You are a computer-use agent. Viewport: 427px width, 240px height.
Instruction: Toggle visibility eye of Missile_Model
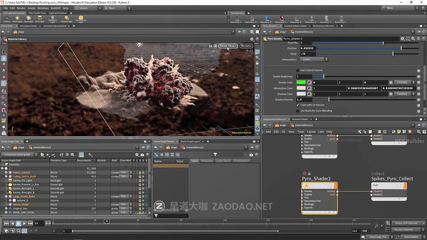(x=143, y=204)
